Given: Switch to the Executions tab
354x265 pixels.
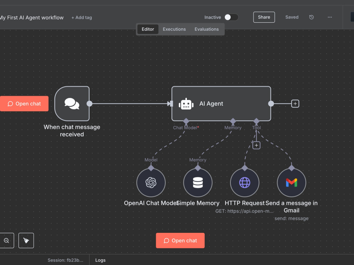Looking at the screenshot, I should pyautogui.click(x=174, y=29).
